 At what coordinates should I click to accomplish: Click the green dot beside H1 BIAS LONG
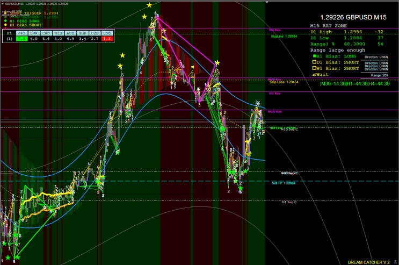5,21
